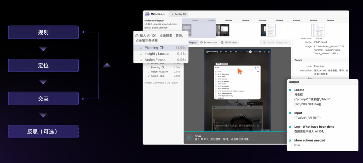The image size is (363, 163).
Task: Click the 'Midscene Report' title text
Action: tap(154, 20)
